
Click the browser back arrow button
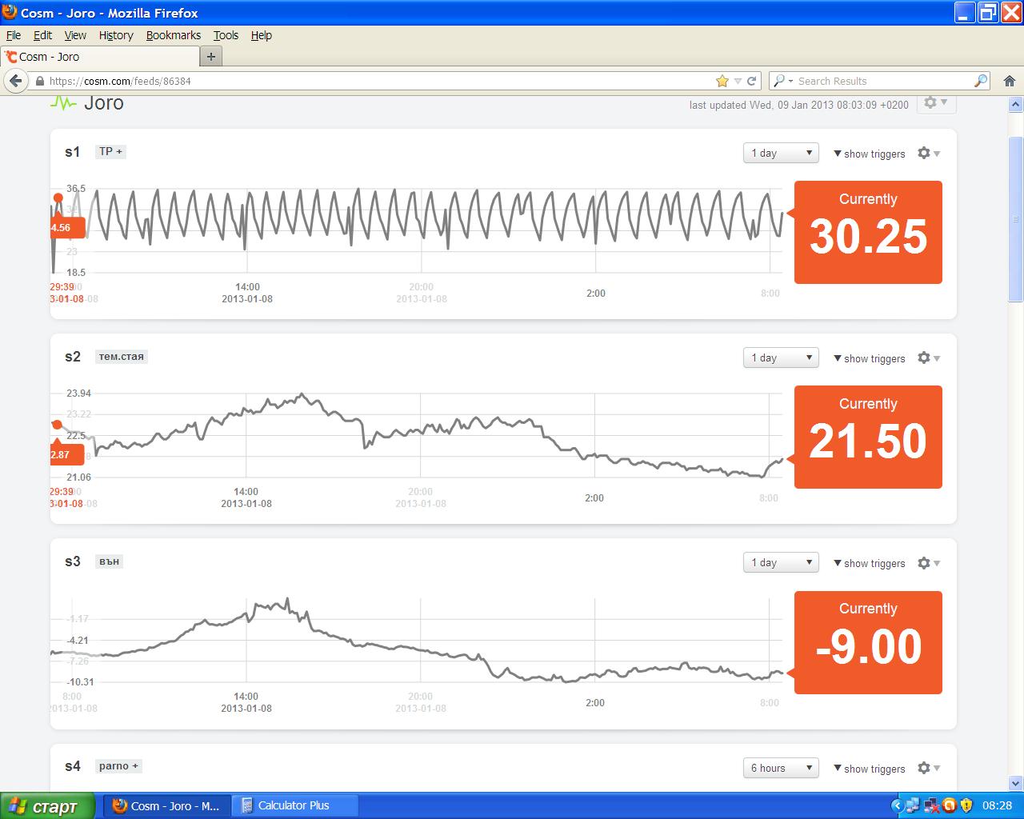15,81
